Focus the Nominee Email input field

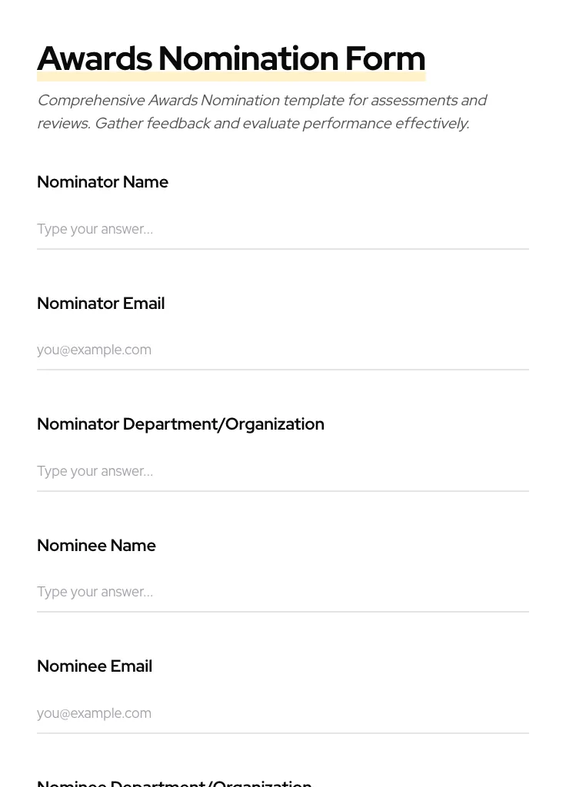tap(282, 713)
